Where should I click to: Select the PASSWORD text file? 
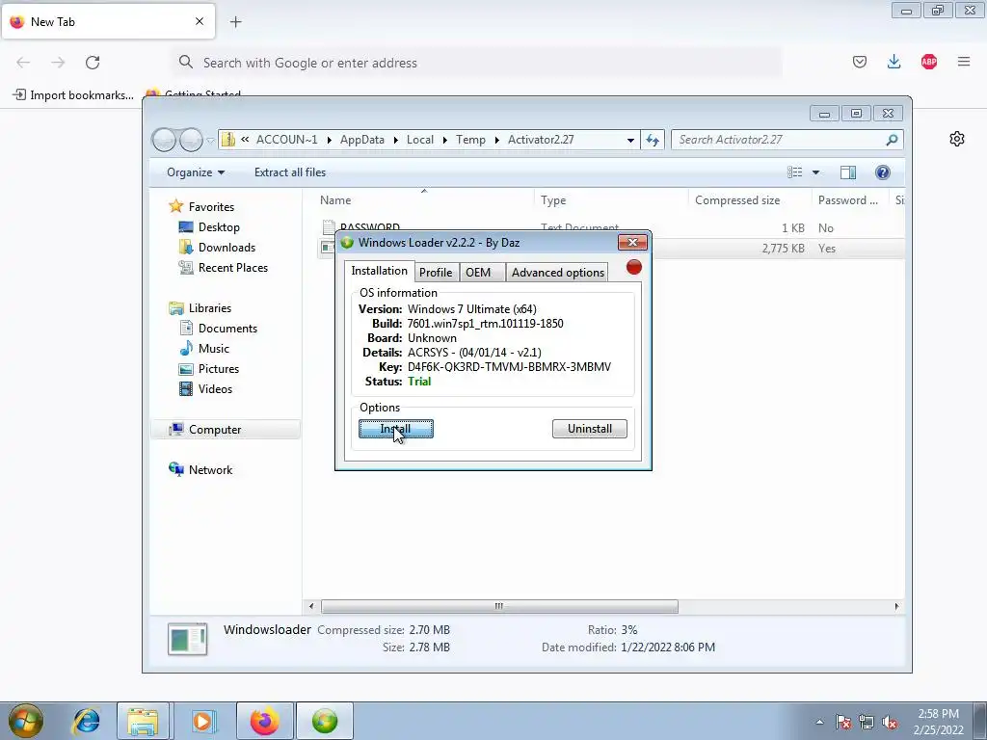click(x=369, y=227)
